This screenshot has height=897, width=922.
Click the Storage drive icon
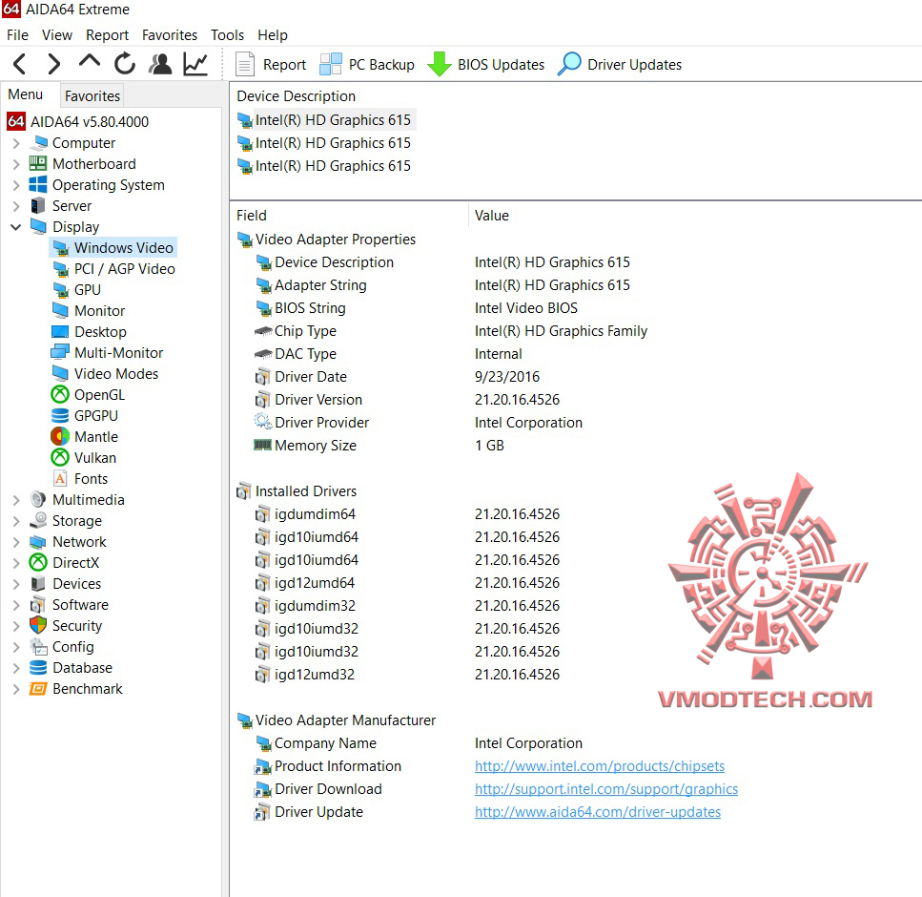coord(38,520)
